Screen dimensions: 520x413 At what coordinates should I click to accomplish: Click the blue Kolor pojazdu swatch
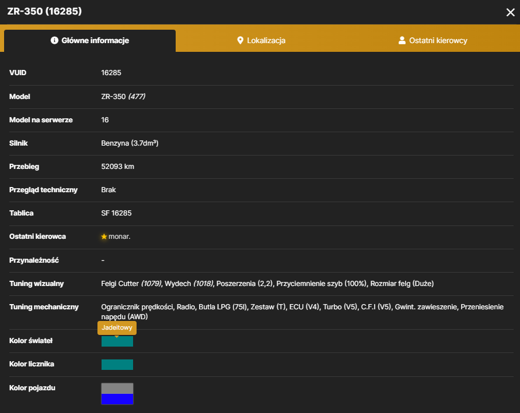(x=117, y=399)
